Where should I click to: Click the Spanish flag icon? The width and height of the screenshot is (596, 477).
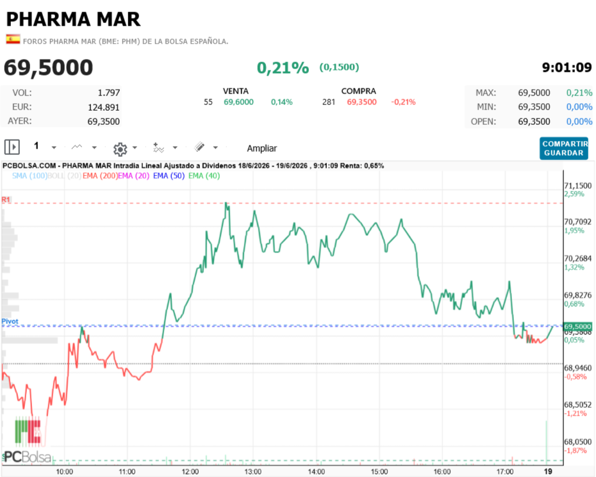tap(13, 39)
